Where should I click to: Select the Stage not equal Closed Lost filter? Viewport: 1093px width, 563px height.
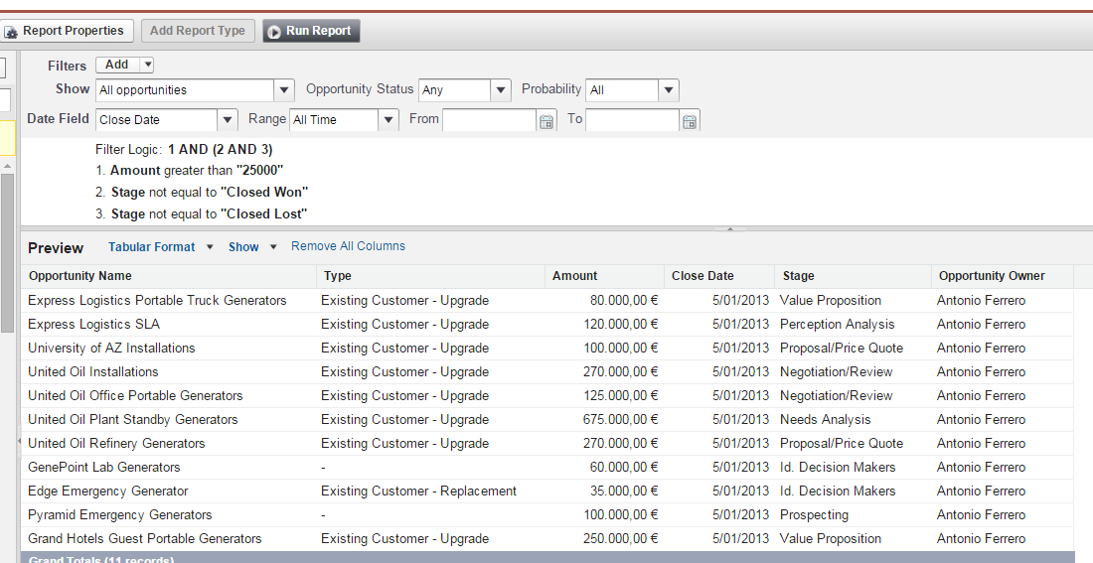pos(209,213)
